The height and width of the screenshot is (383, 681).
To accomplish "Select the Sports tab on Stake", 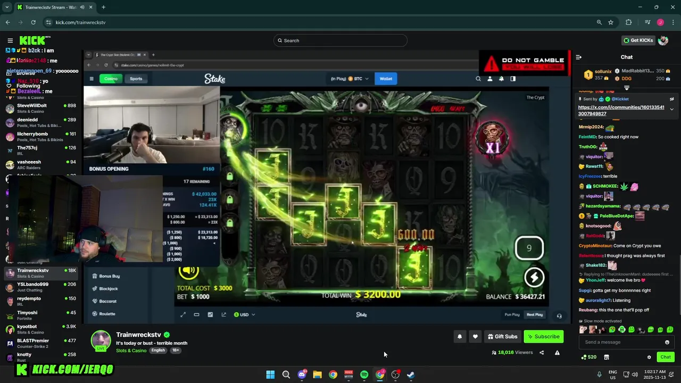I will pyautogui.click(x=136, y=79).
